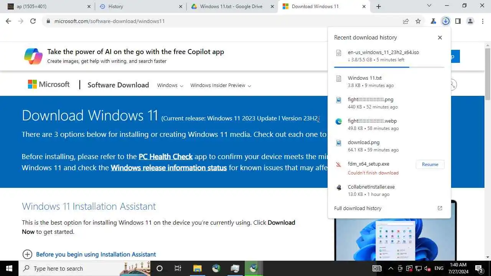This screenshot has width=491, height=276.
Task: Open Collabnetinstaller.exe download entry
Action: pyautogui.click(x=389, y=190)
